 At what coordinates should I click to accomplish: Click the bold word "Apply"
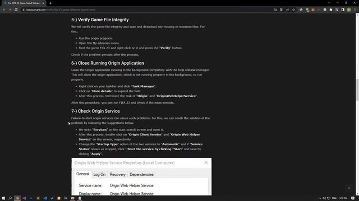[96, 154]
